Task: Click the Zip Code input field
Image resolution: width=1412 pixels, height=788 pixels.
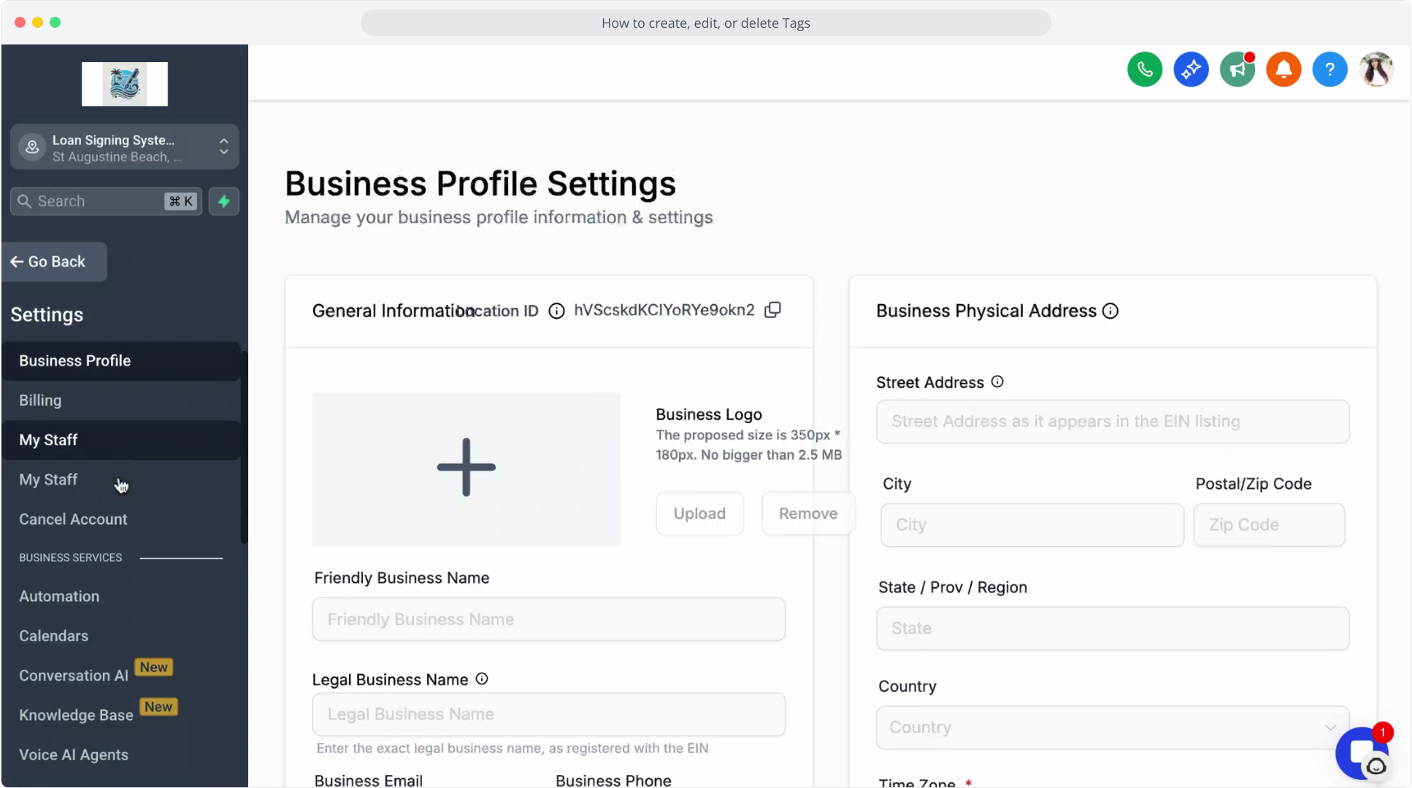Action: pyautogui.click(x=1270, y=525)
